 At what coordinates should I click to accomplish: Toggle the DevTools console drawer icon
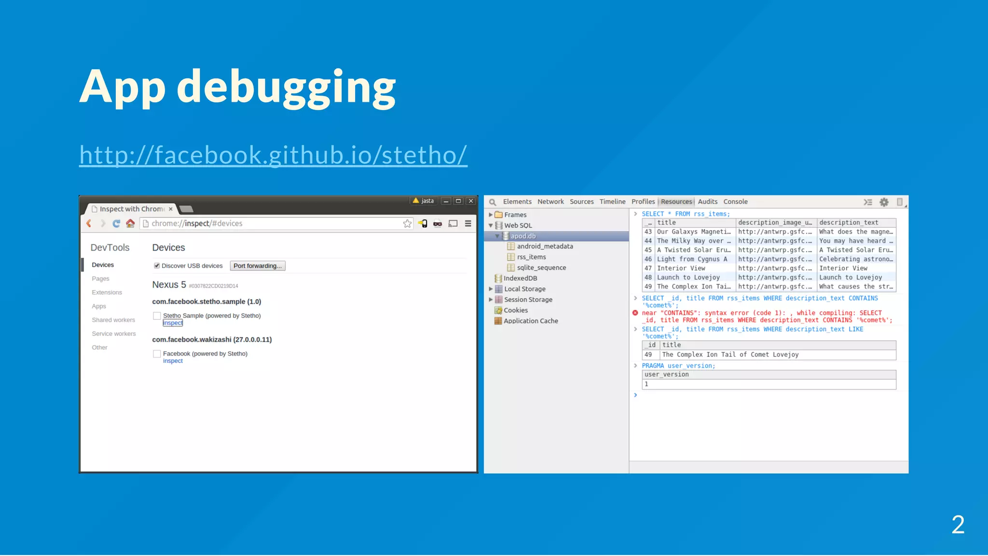868,202
